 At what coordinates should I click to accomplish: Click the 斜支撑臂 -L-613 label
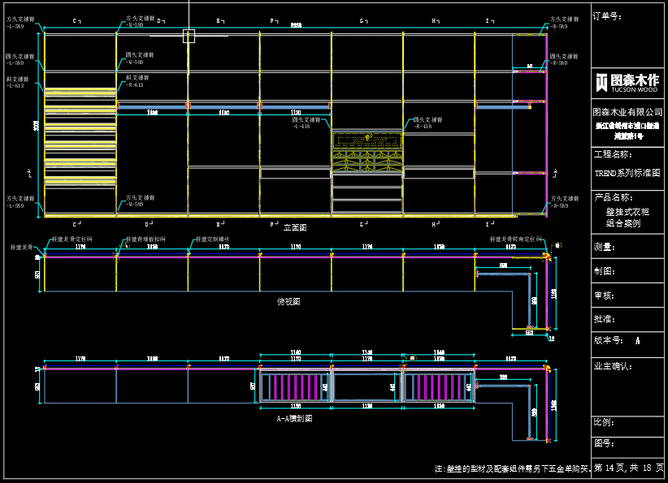16,82
